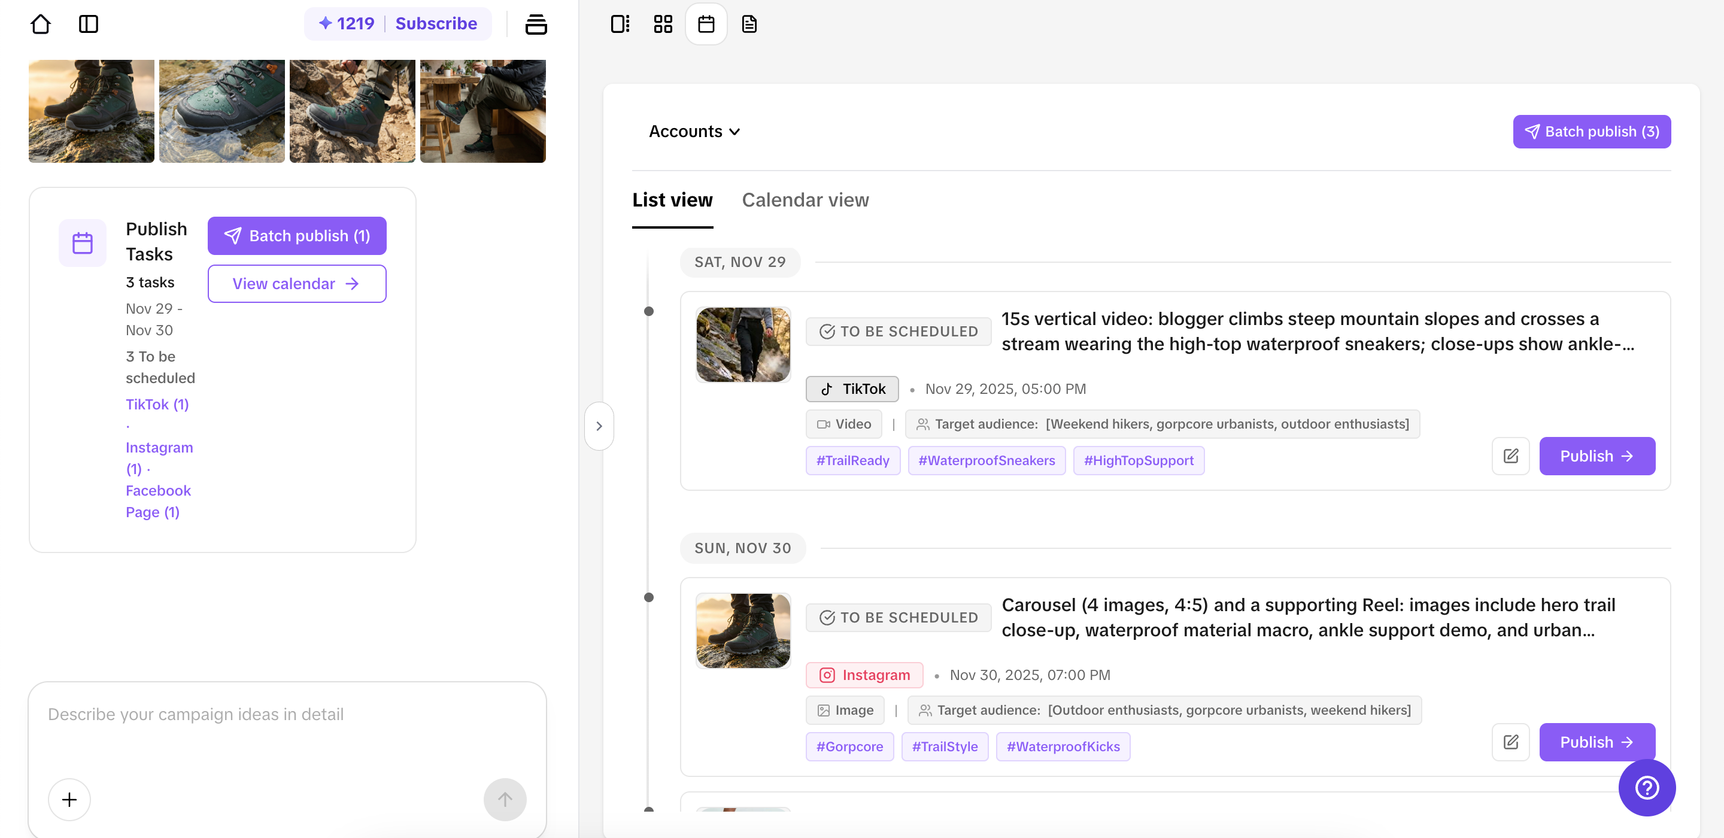Expand the Accounts dropdown
This screenshot has width=1724, height=838.
(694, 132)
